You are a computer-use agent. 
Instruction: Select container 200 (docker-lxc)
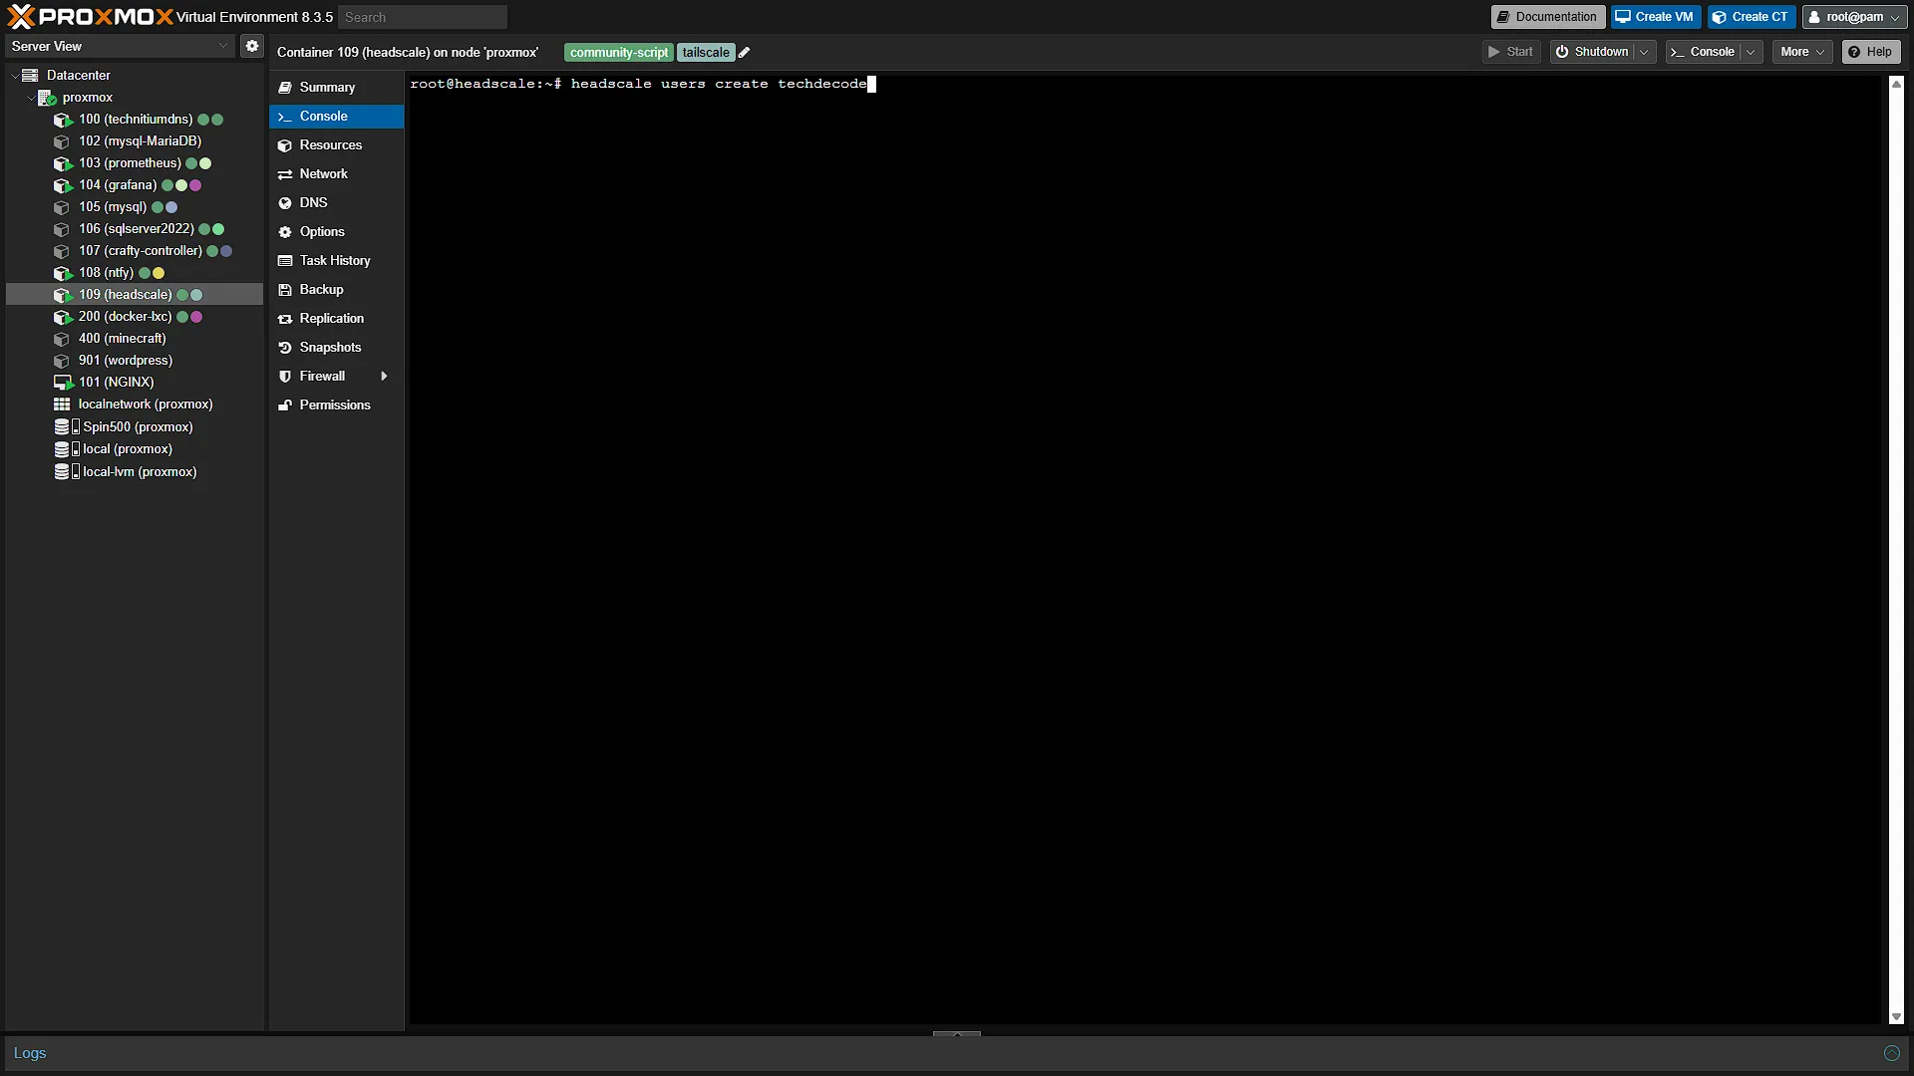125,317
